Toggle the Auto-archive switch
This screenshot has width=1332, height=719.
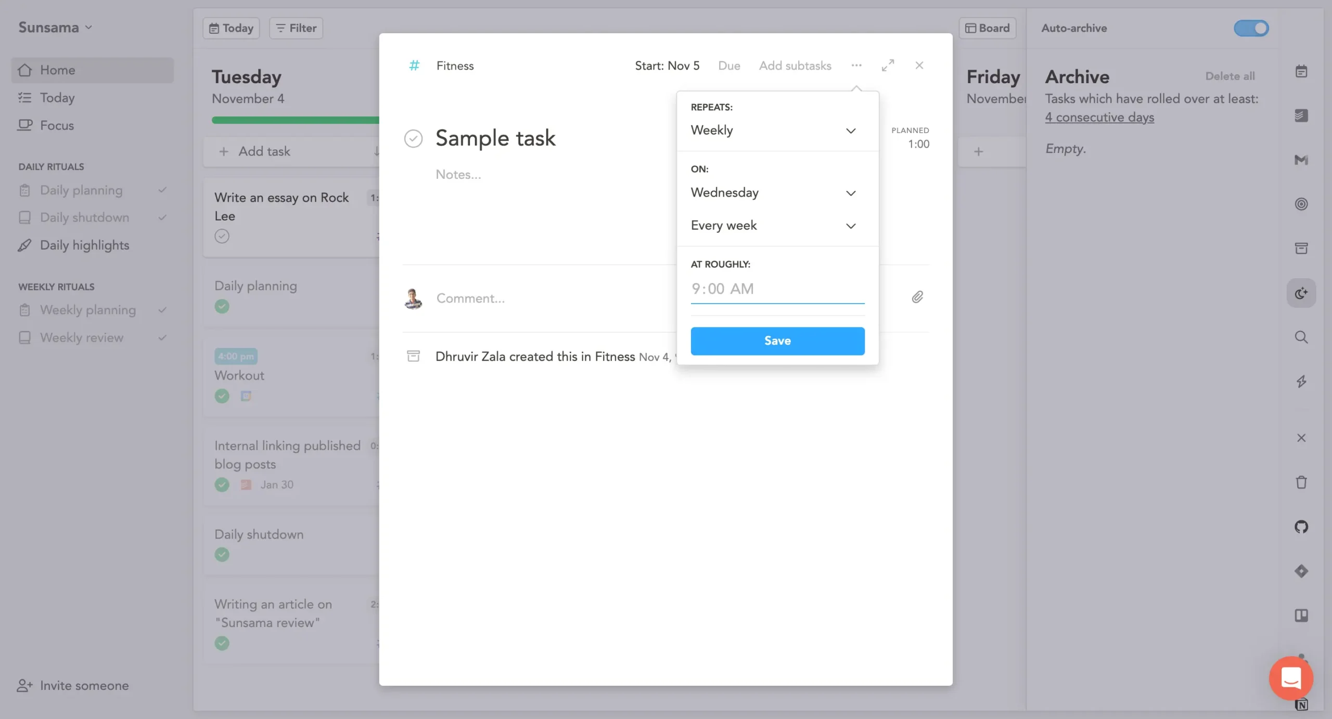click(1251, 28)
